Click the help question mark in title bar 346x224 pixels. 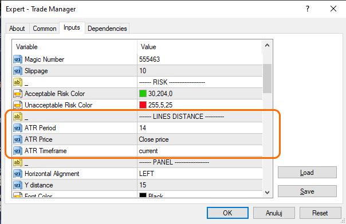coord(308,9)
